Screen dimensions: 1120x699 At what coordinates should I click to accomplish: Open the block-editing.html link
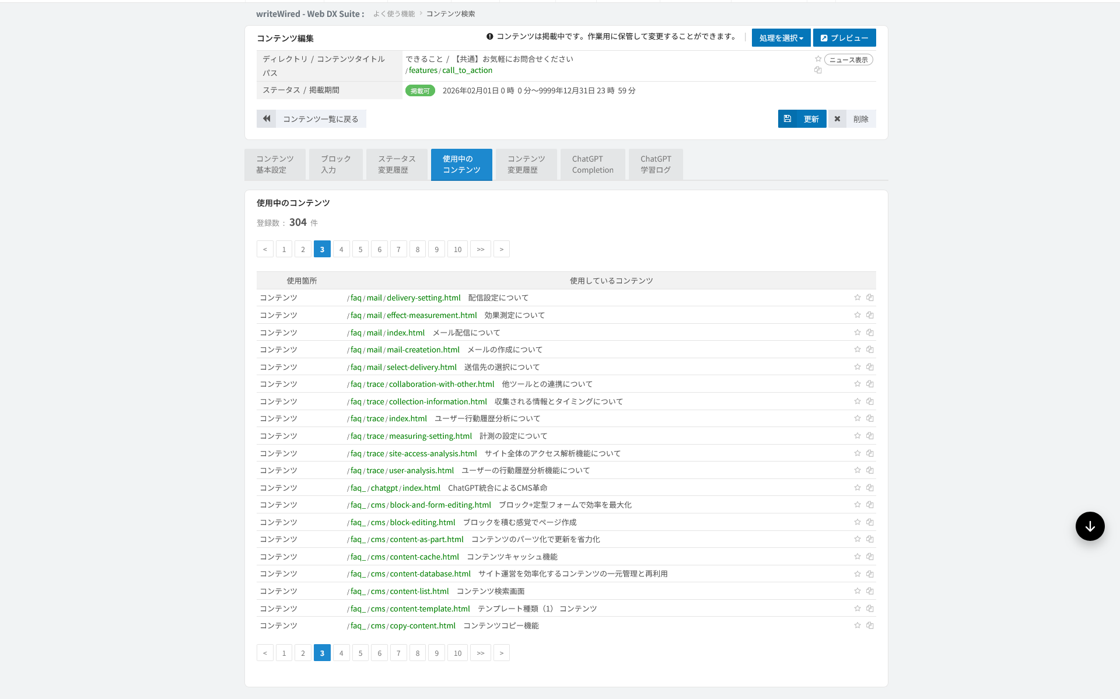[x=422, y=522]
